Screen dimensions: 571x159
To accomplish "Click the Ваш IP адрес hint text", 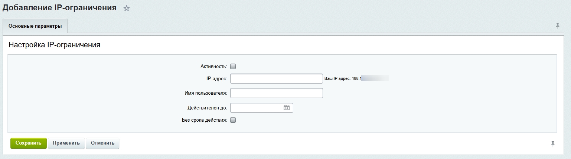I will point(343,79).
